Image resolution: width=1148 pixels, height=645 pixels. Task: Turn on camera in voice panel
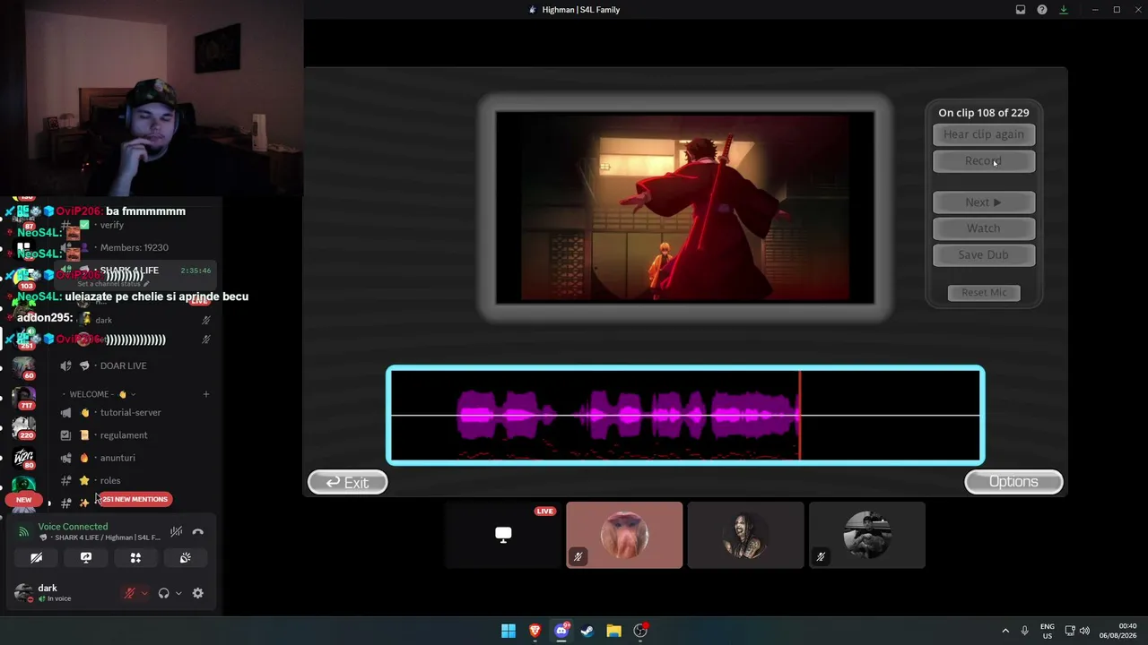[37, 557]
